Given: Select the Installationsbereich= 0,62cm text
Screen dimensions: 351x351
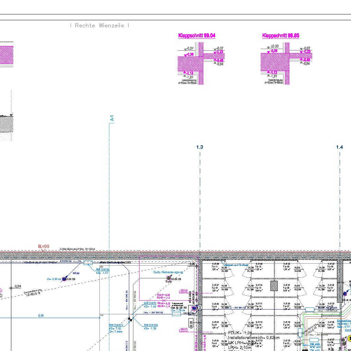Looking at the screenshot, I should coord(254,338).
